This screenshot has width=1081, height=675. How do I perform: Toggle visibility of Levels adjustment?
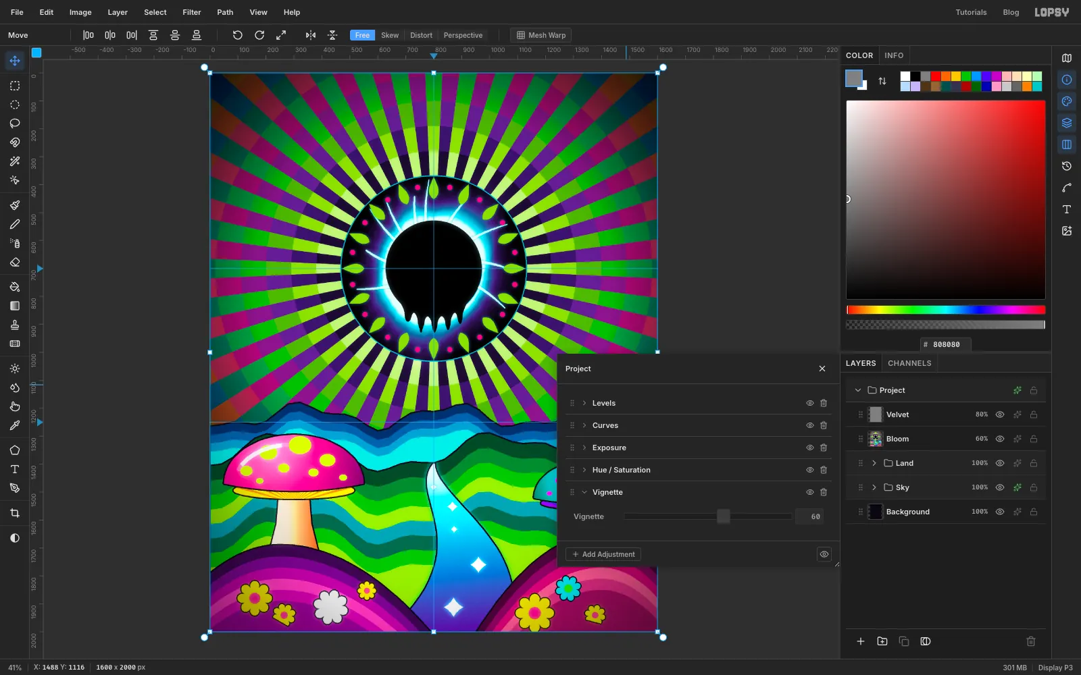click(809, 403)
